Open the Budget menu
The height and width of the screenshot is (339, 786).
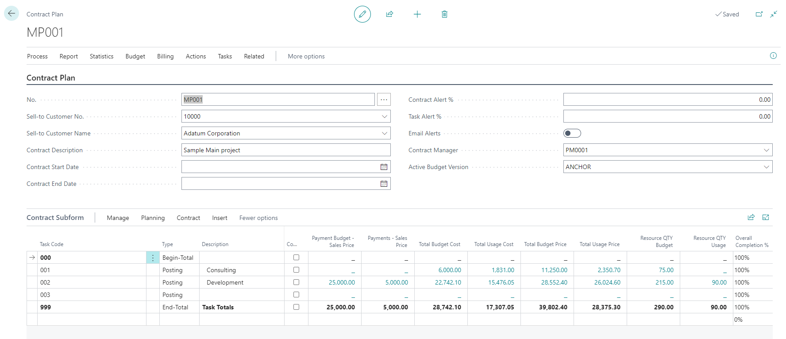click(x=135, y=56)
